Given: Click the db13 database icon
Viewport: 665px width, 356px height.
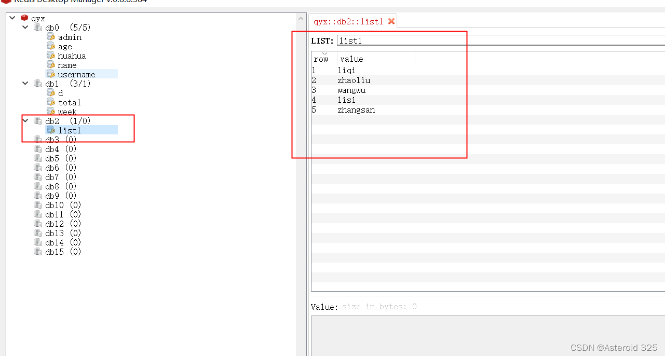Looking at the screenshot, I should click(x=38, y=233).
